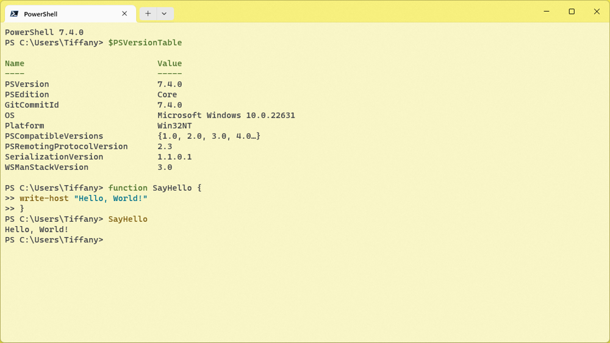Screen dimensions: 610x343
Task: Maximize the terminal window
Action: (x=572, y=11)
